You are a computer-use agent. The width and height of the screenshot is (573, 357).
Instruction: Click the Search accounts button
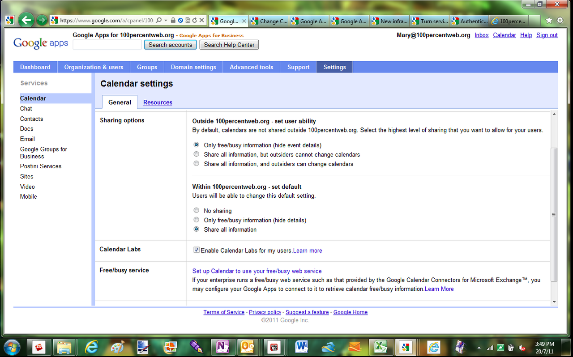(x=171, y=45)
